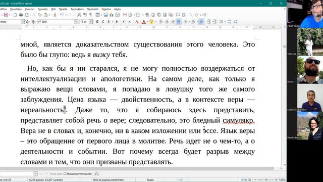Image resolution: width=323 pixels, height=182 pixels.
Task: Open the Tabella menu
Action: (x=63, y=9)
